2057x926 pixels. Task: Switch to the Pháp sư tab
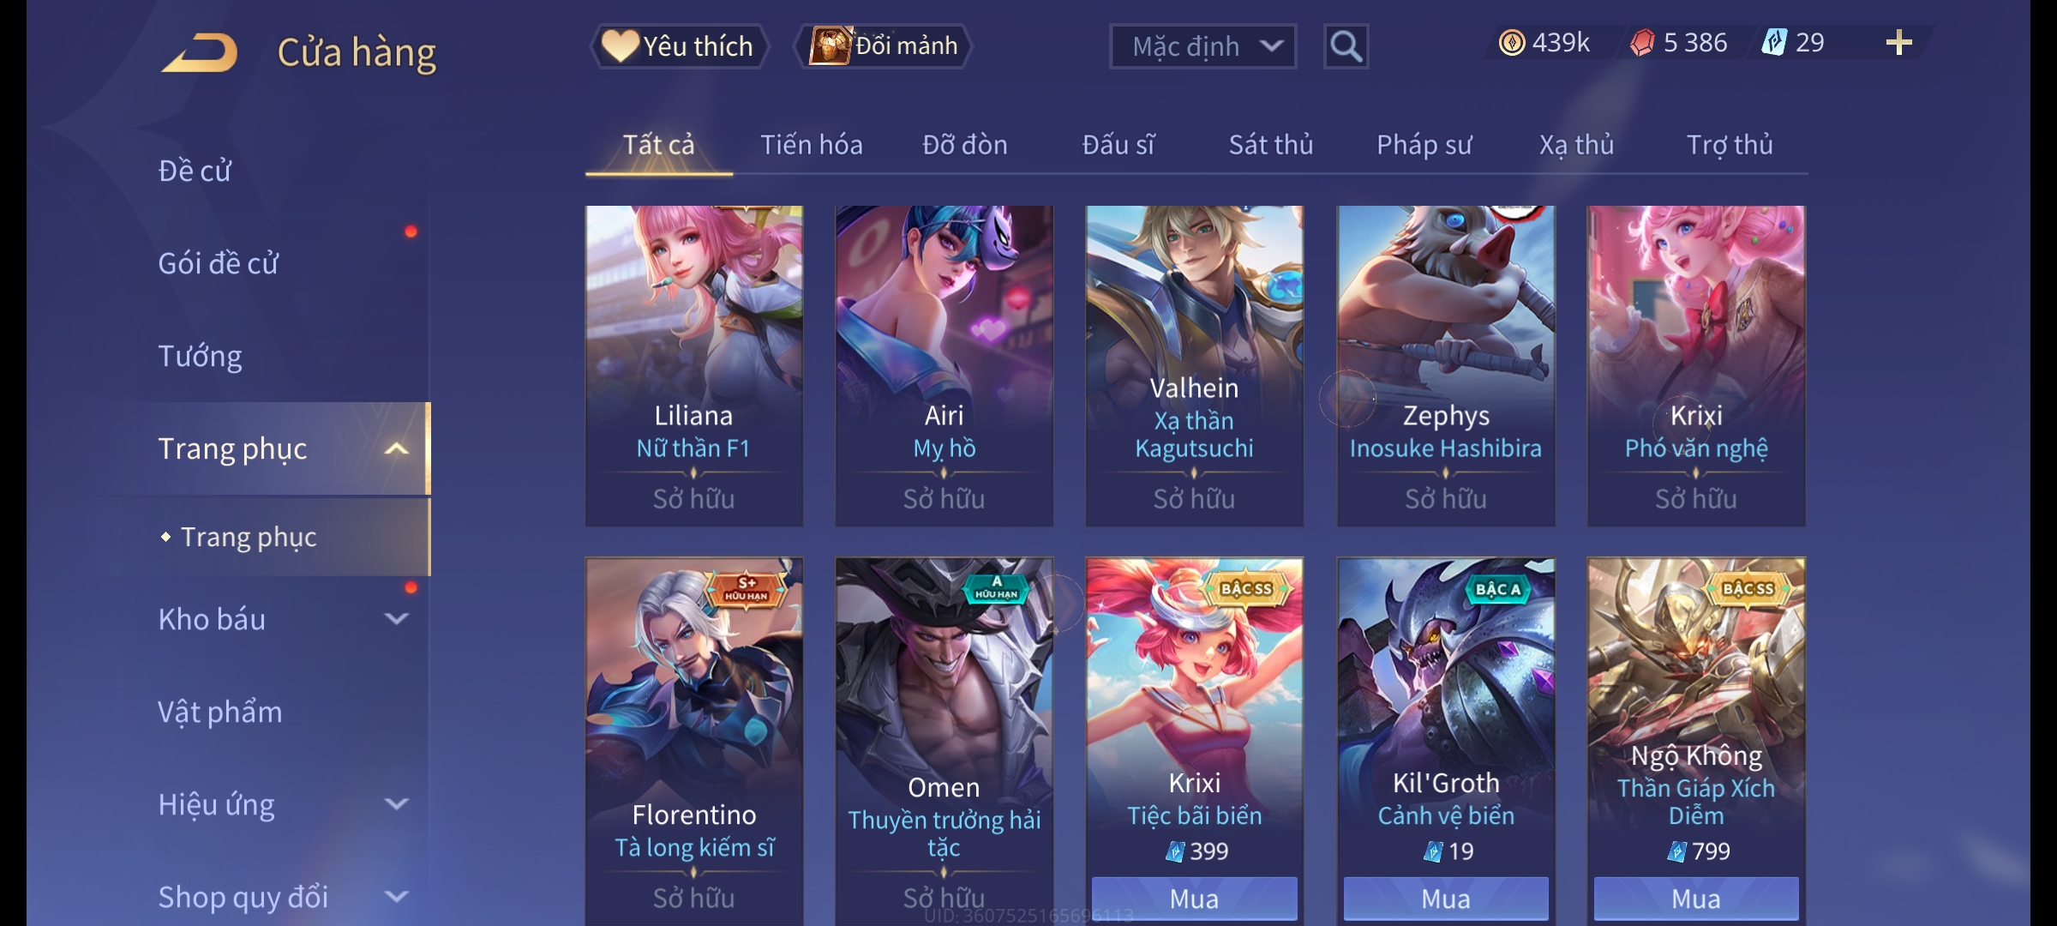click(x=1424, y=145)
